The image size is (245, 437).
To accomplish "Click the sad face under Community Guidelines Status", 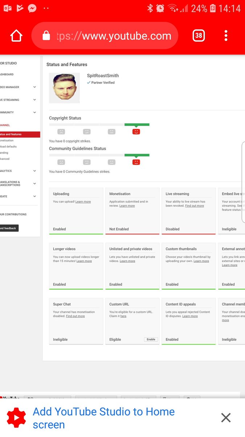I will click(x=61, y=162).
